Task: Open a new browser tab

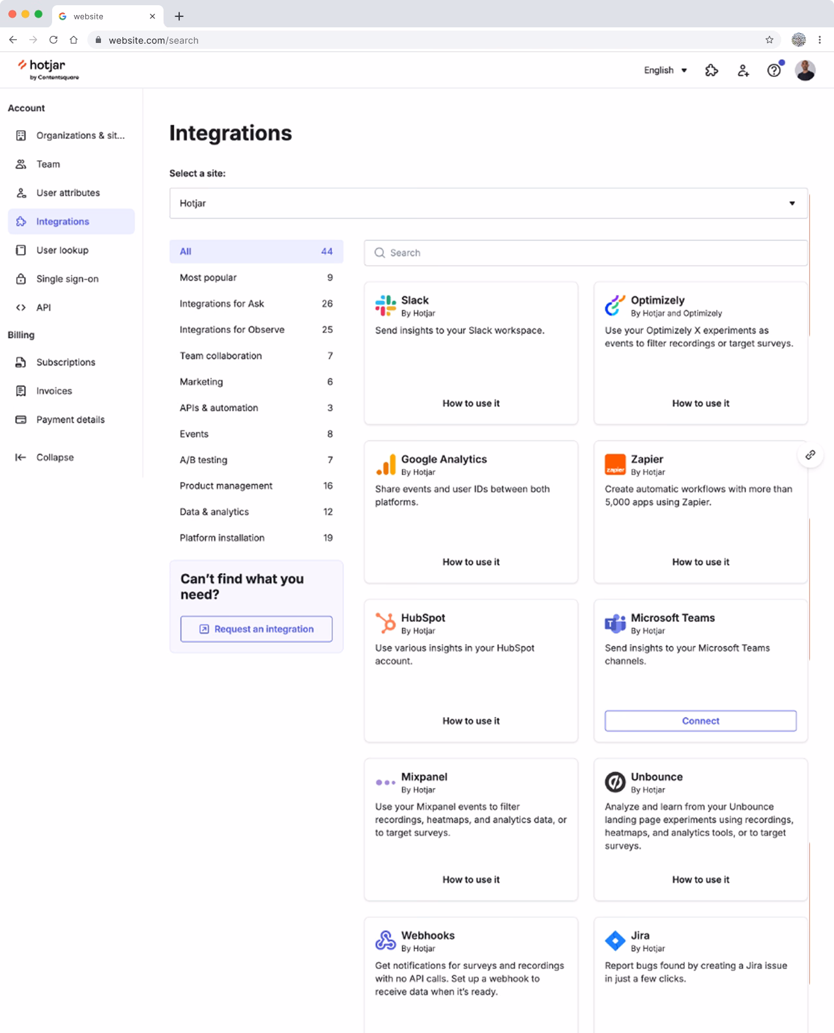Action: pos(179,16)
